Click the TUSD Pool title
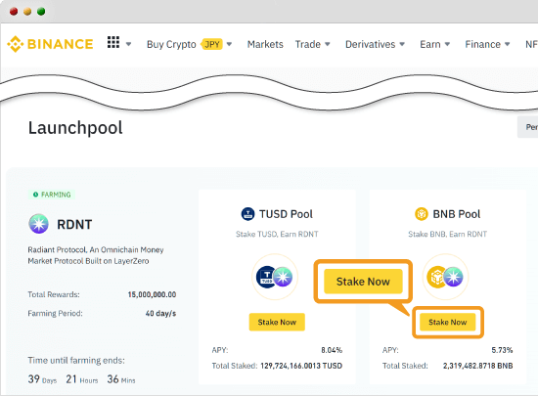 (x=286, y=214)
